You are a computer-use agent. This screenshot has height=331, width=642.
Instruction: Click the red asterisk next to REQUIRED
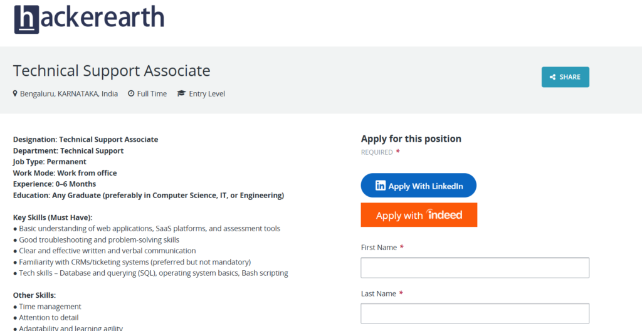(x=398, y=152)
